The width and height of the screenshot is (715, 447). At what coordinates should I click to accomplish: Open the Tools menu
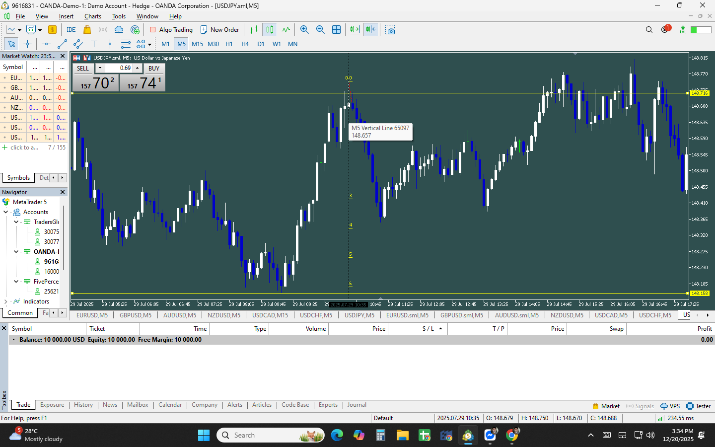[x=119, y=16]
